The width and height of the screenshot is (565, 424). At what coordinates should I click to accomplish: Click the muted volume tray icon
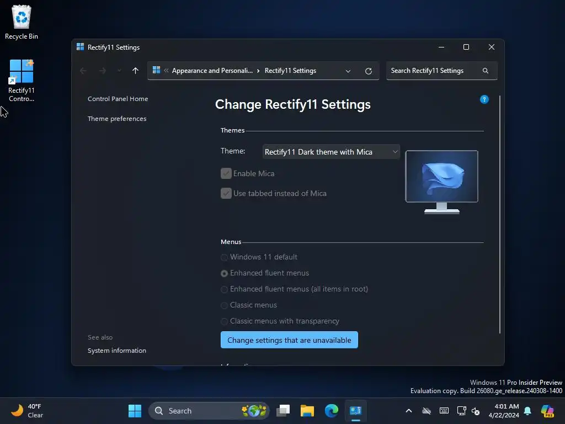476,411
